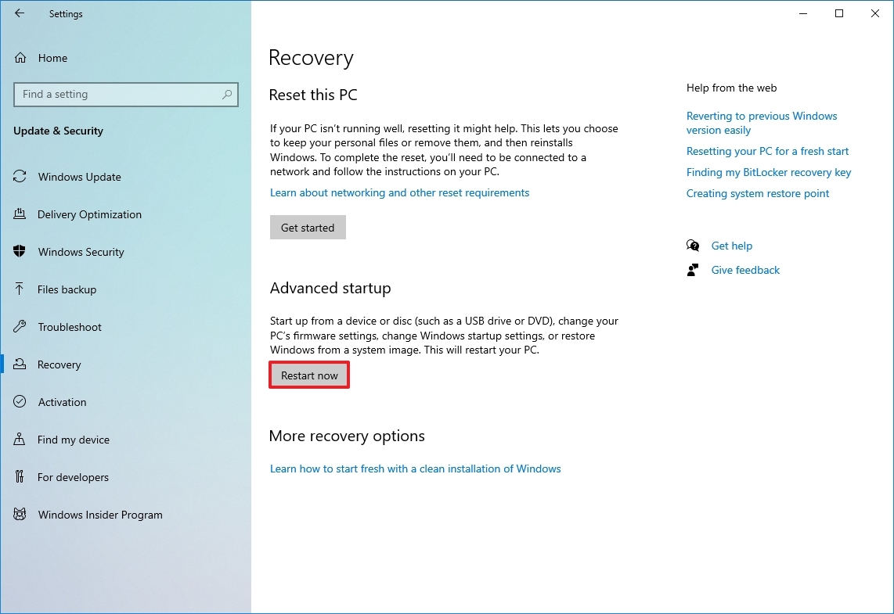Open Windows Update settings
Screen dimensions: 894x614
click(x=79, y=177)
